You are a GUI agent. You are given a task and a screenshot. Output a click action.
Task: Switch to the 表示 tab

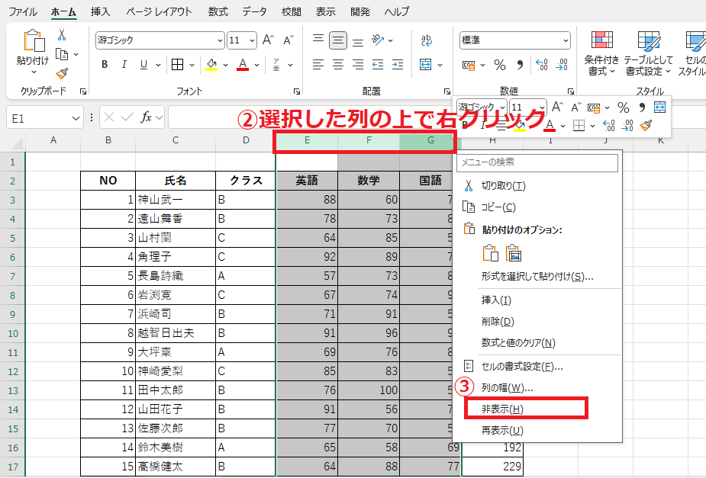tap(326, 11)
